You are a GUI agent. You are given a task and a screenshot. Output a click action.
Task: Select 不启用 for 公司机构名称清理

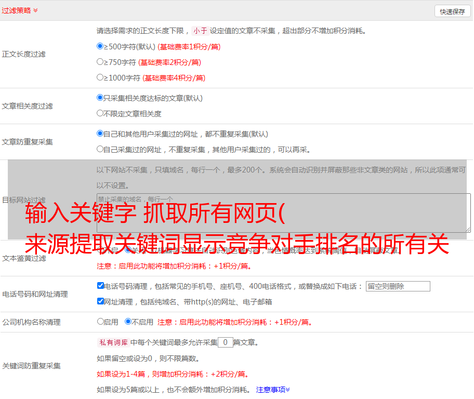coord(128,322)
